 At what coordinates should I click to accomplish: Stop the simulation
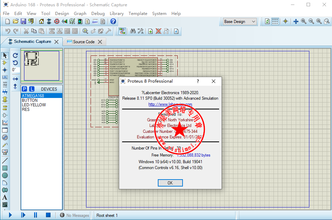48,215
